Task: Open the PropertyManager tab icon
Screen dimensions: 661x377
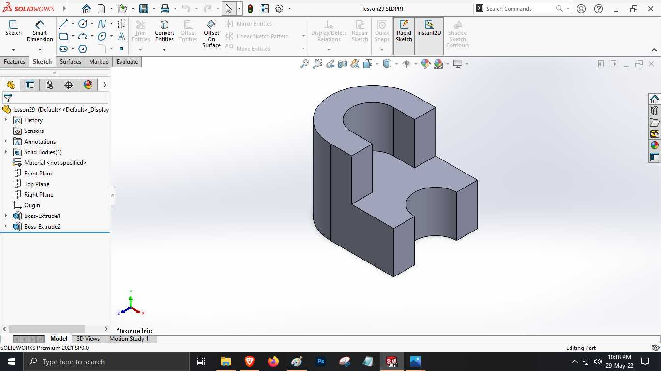Action: point(30,85)
